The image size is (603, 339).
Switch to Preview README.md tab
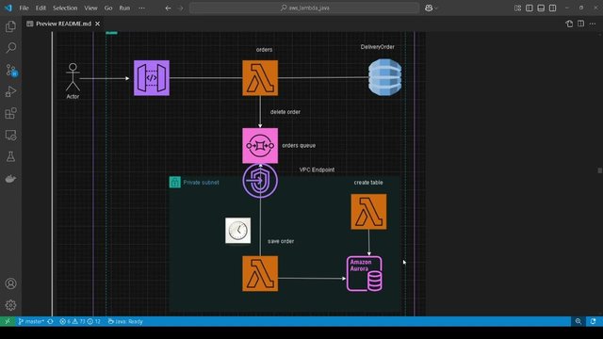[63, 24]
